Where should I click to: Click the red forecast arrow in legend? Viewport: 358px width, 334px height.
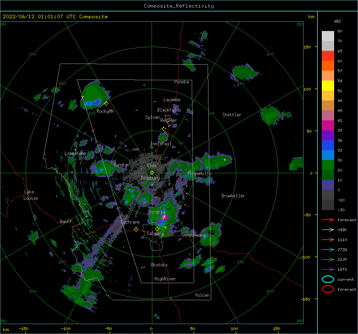[x=328, y=220]
